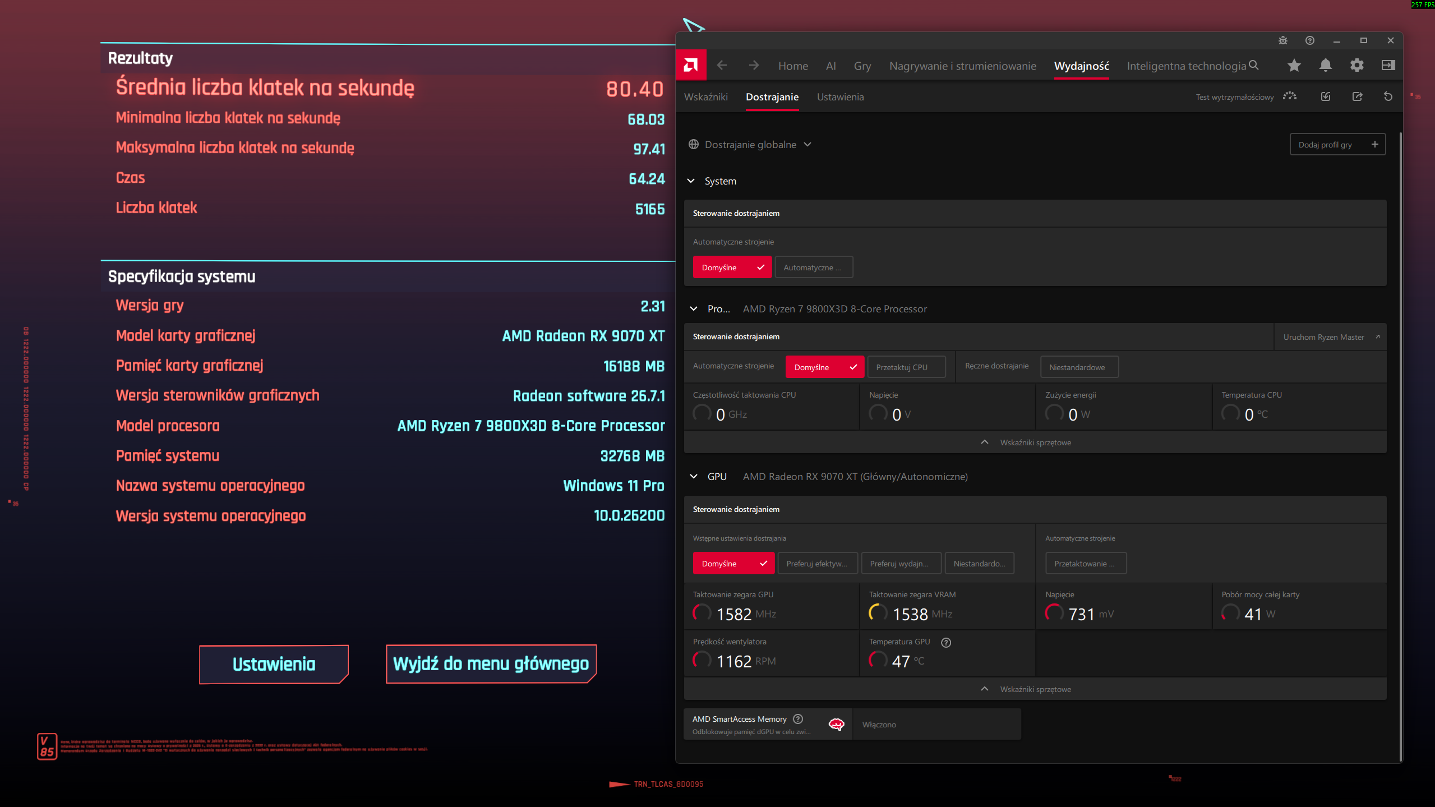Click the stress test gauge icon

tap(1290, 96)
